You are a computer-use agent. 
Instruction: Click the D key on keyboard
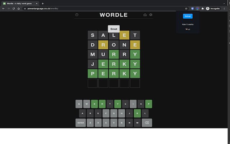(98, 113)
